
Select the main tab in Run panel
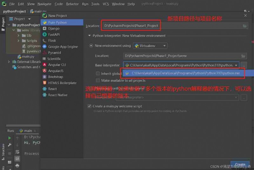coord(28,131)
